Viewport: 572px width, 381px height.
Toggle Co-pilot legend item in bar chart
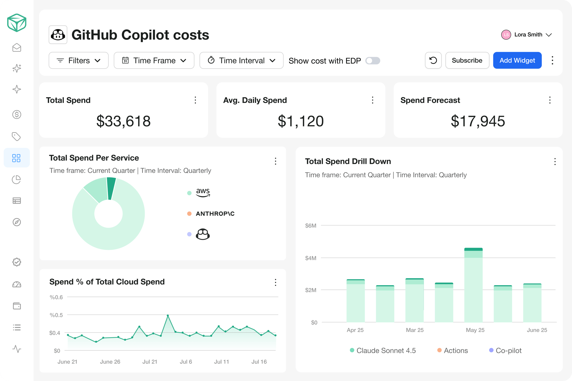pyautogui.click(x=505, y=350)
